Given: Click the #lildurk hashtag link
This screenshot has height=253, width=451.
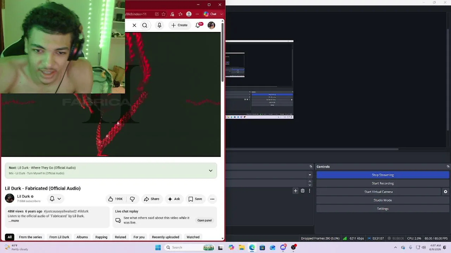Looking at the screenshot, I should click(x=83, y=212).
